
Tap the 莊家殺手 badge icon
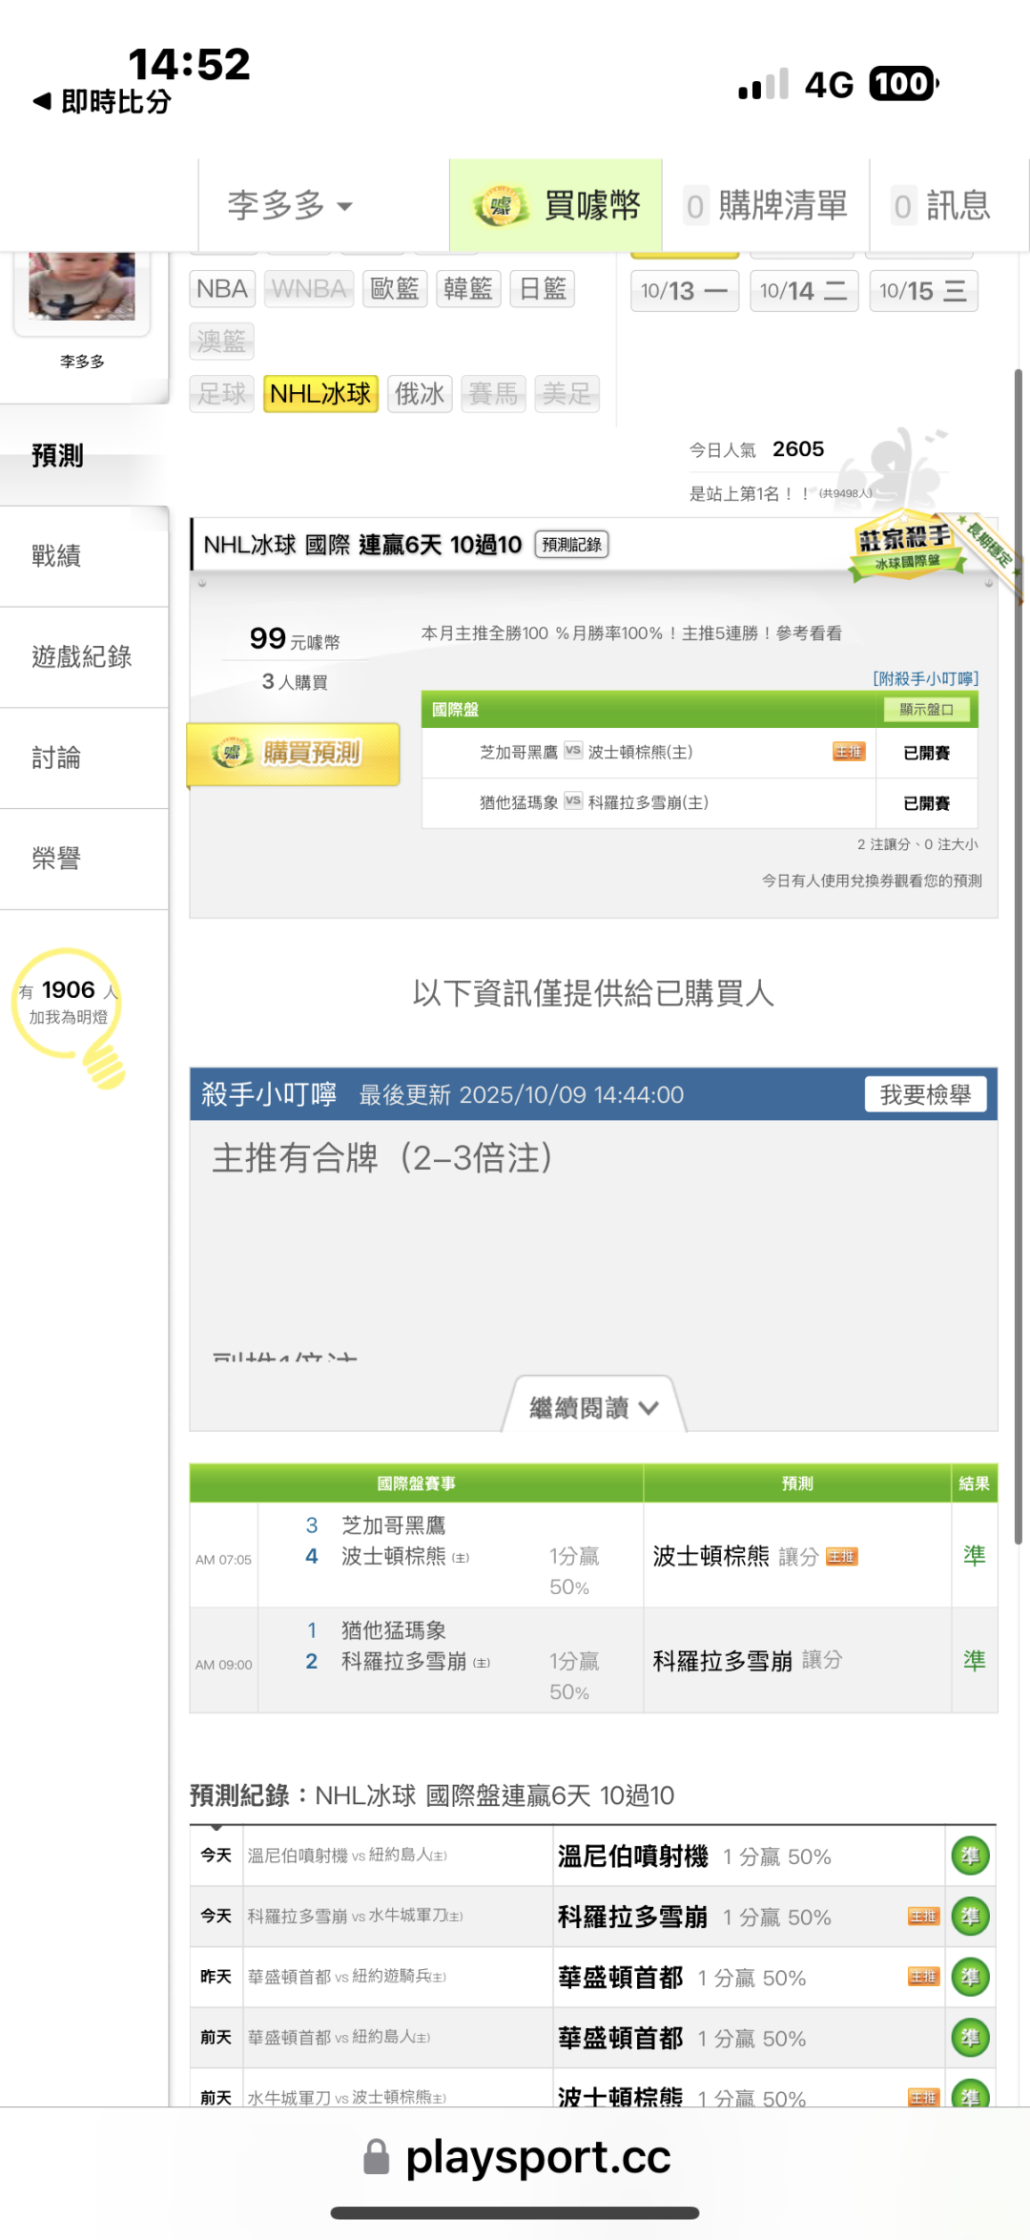pyautogui.click(x=904, y=548)
